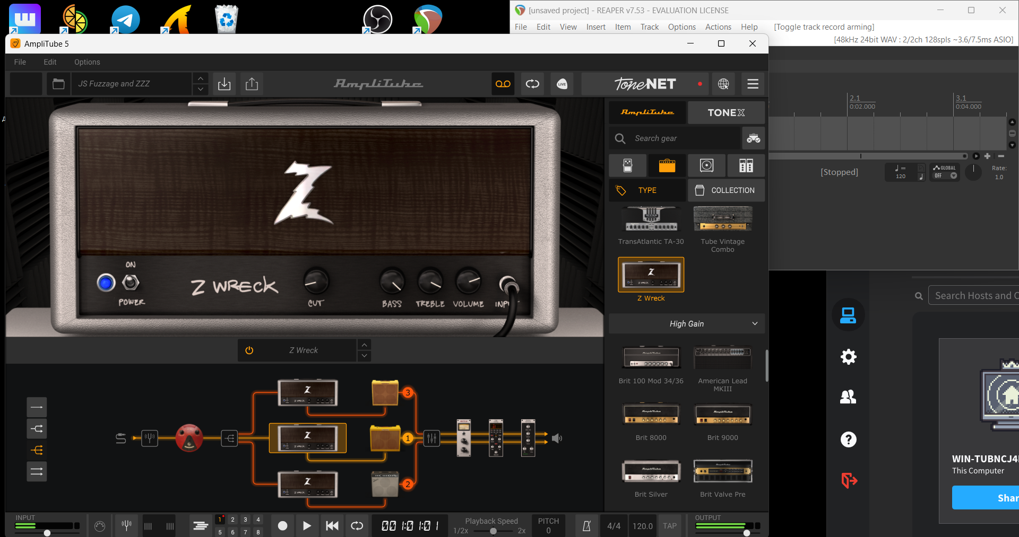This screenshot has height=537, width=1019.
Task: Switch to the COLLECTION filter tab
Action: tap(726, 190)
